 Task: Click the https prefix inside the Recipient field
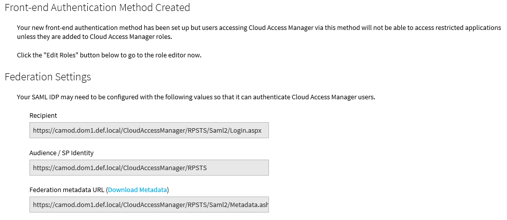[41, 131]
